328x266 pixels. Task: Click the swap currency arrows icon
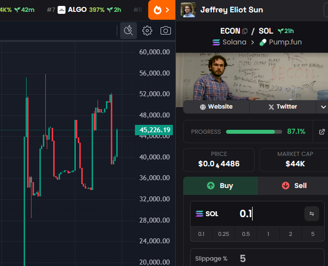coord(311,214)
